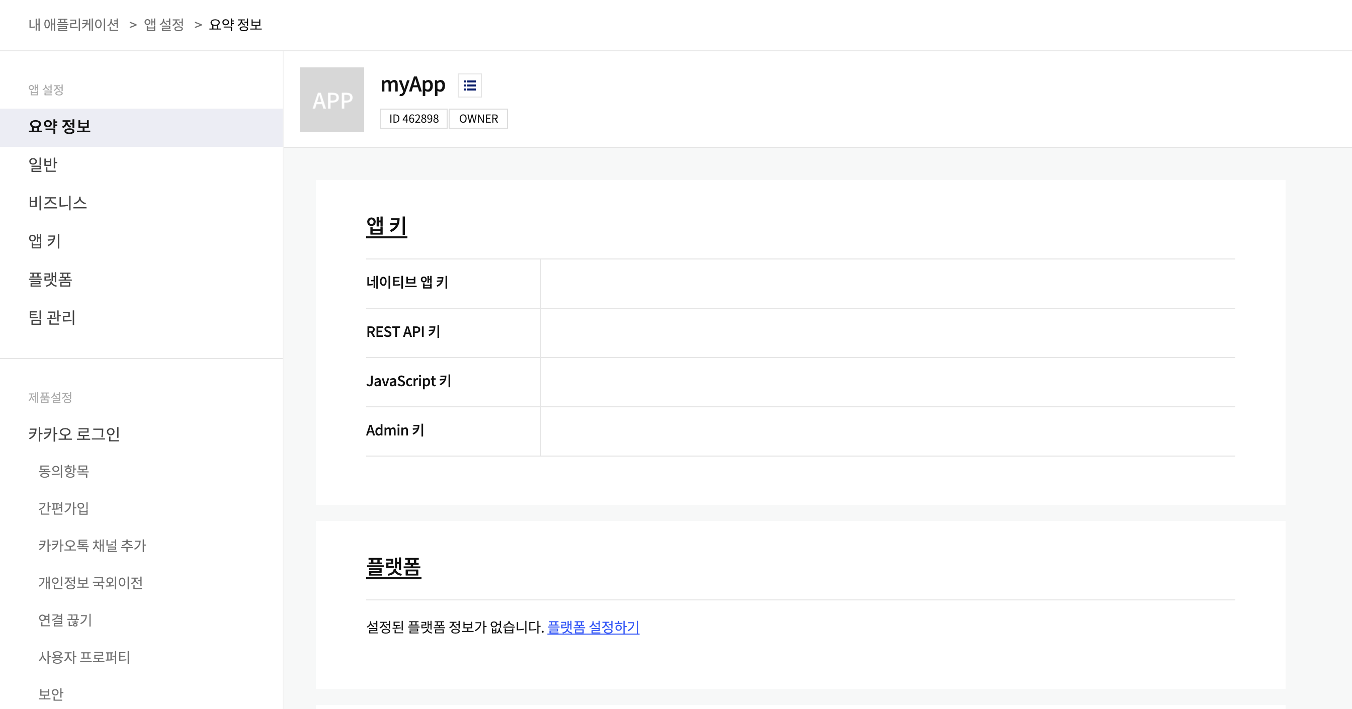The image size is (1352, 709).
Task: Click 설정된 플랫폼 정보가 없습니다 message
Action: pos(455,627)
